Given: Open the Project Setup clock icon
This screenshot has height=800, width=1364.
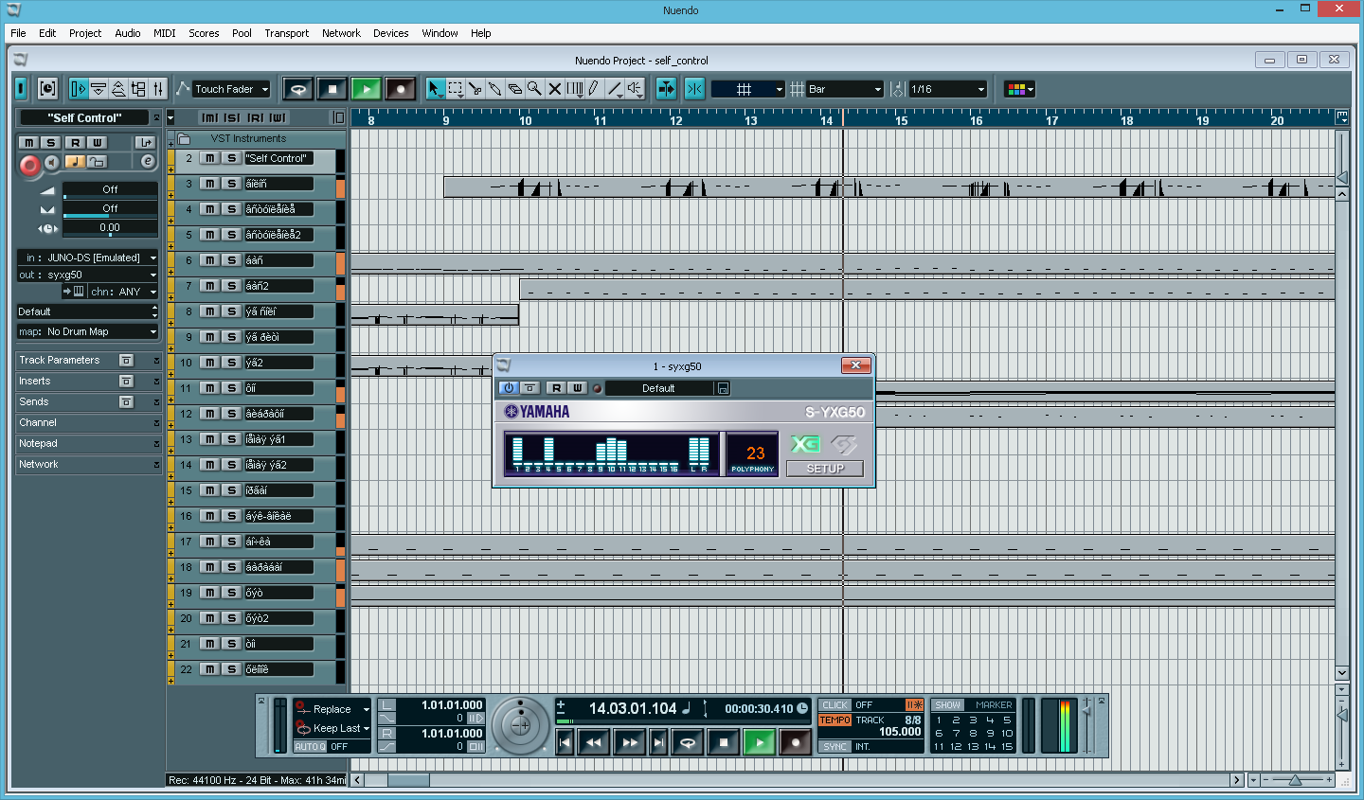Looking at the screenshot, I should click(47, 89).
